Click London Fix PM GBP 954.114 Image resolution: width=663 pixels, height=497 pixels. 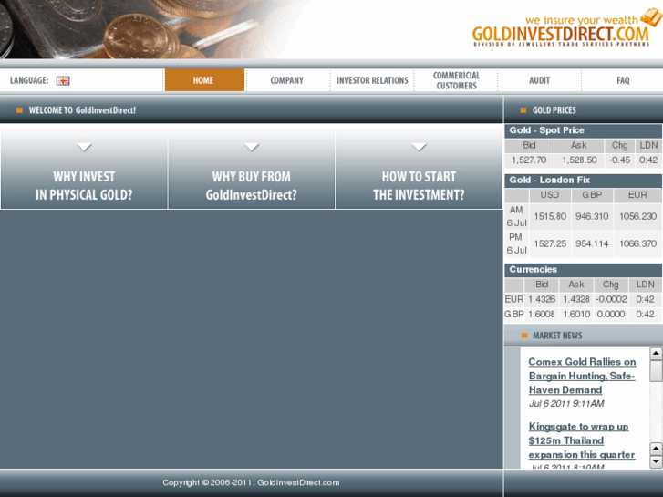(592, 243)
